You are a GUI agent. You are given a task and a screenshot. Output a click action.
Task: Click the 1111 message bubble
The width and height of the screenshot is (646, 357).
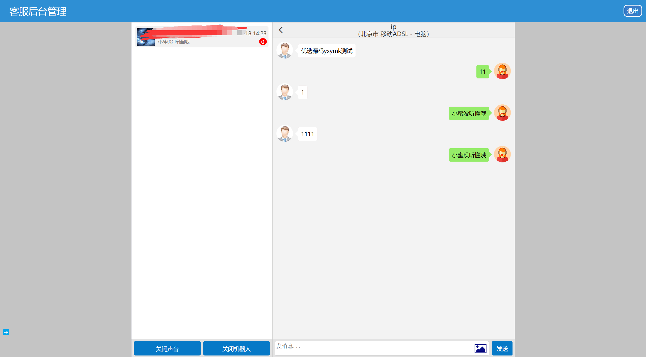pos(307,134)
